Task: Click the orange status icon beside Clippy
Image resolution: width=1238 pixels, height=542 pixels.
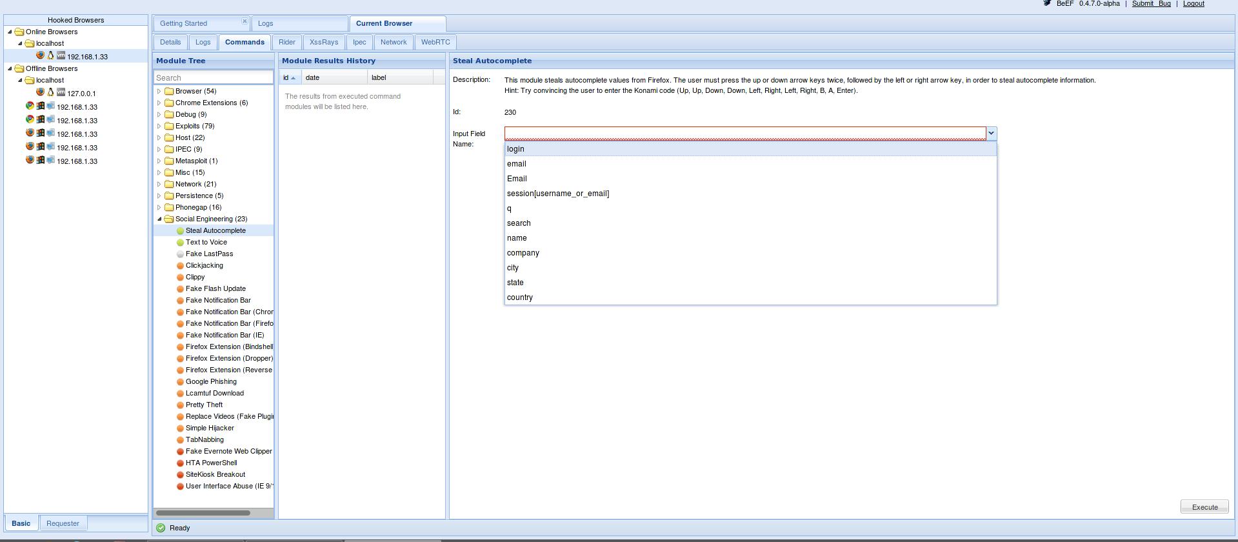Action: pyautogui.click(x=180, y=277)
